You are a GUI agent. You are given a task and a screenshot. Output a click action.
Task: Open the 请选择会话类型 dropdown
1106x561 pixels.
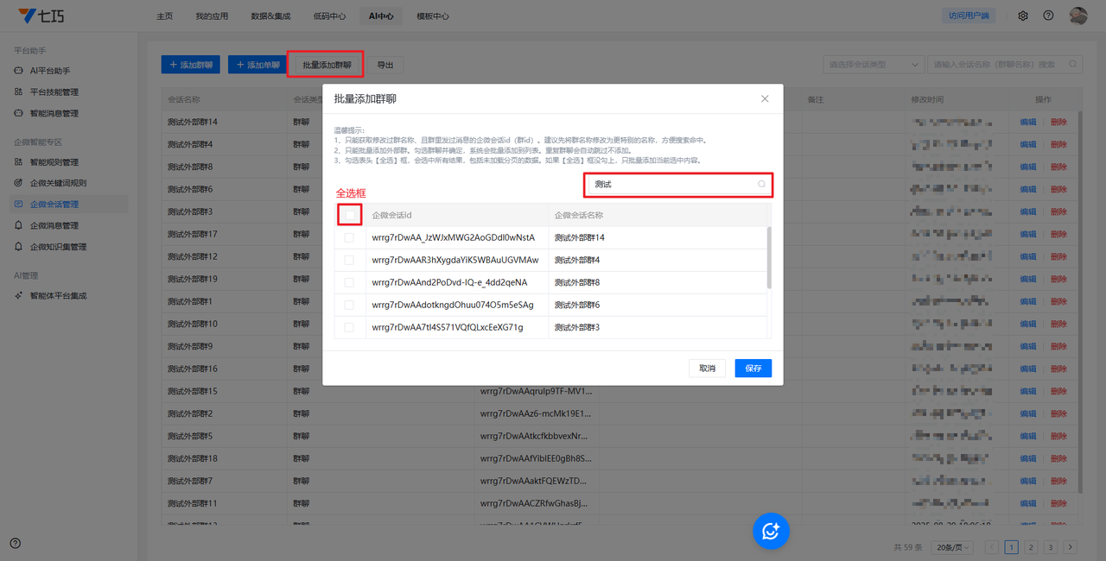[874, 65]
